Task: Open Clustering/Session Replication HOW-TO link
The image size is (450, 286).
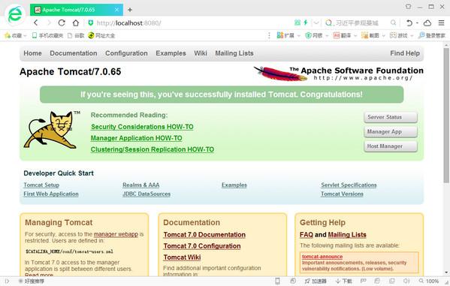Action: point(153,149)
